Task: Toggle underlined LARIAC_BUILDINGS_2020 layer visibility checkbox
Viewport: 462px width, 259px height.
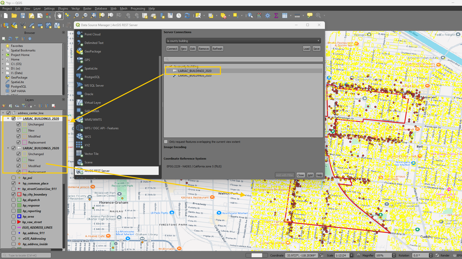Action: click(x=14, y=118)
